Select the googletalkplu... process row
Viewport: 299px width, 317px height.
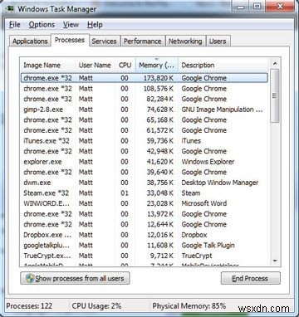(145, 246)
